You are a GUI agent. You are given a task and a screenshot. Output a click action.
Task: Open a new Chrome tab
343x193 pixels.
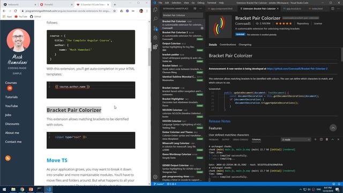[115, 4]
